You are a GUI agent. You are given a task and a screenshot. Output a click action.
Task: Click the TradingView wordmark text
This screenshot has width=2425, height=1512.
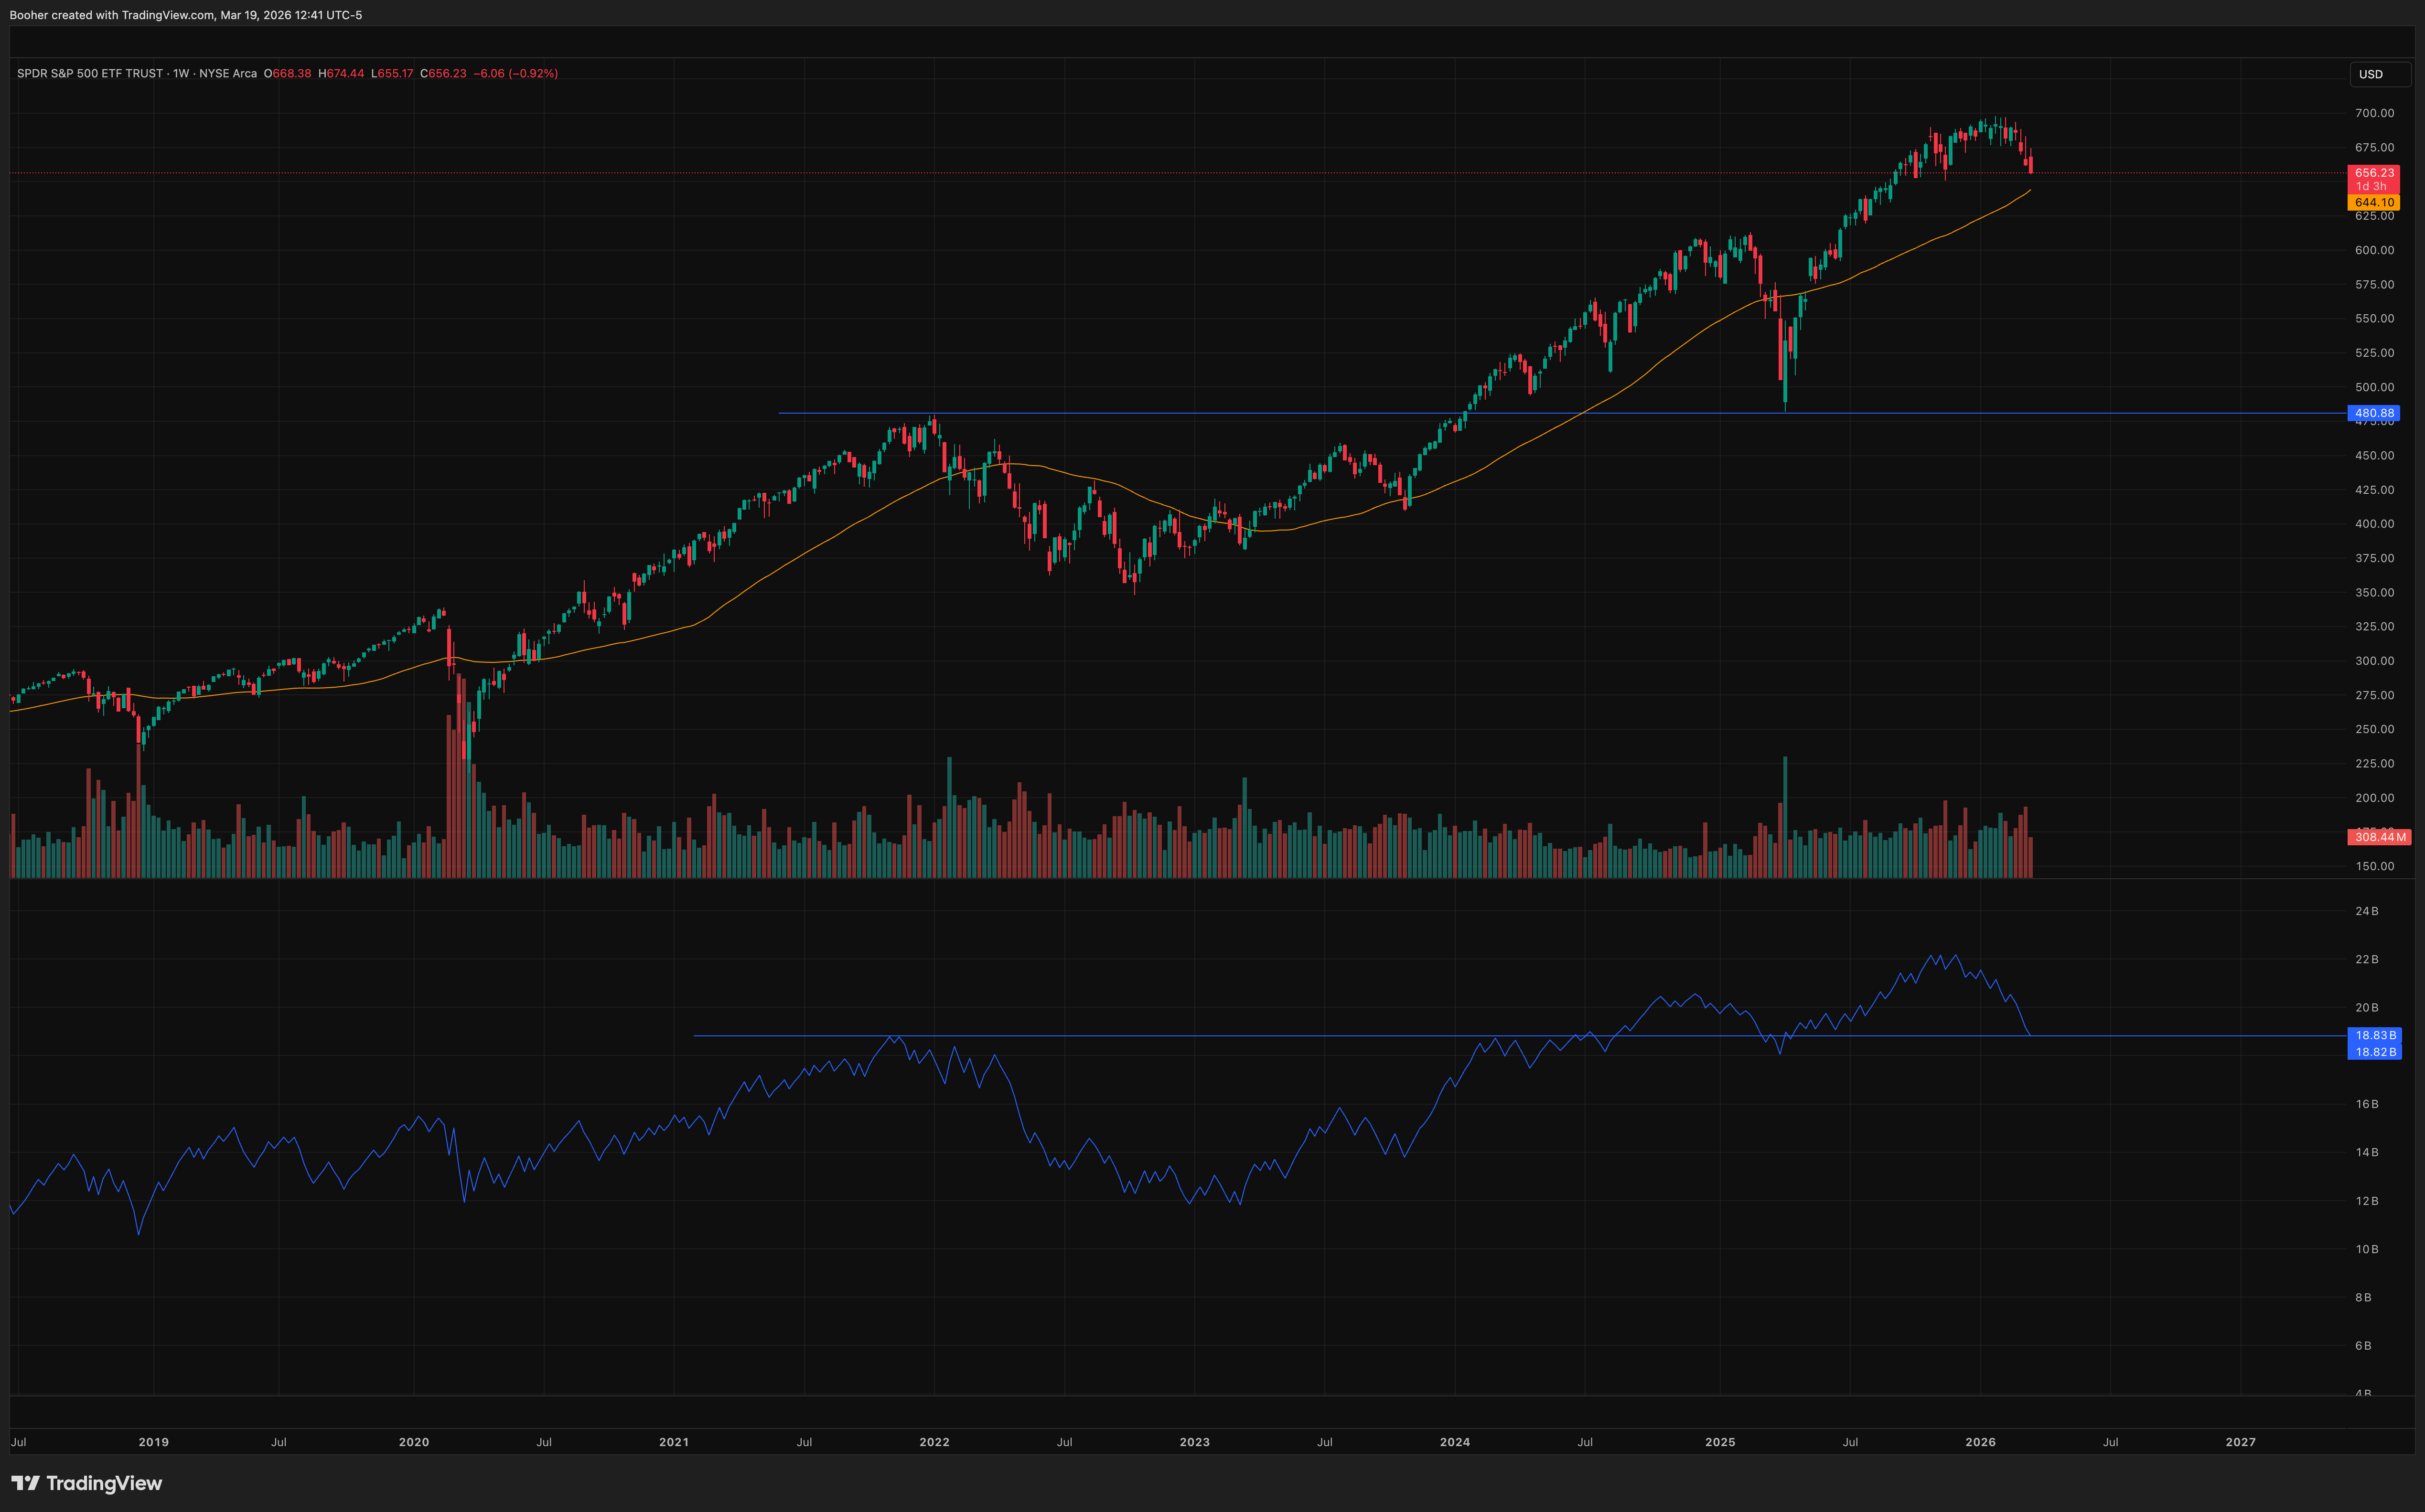click(x=104, y=1483)
